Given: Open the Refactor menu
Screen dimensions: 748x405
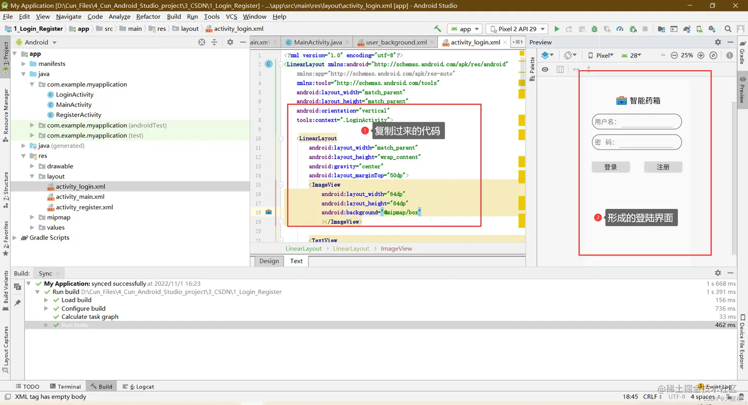Looking at the screenshot, I should 148,16.
